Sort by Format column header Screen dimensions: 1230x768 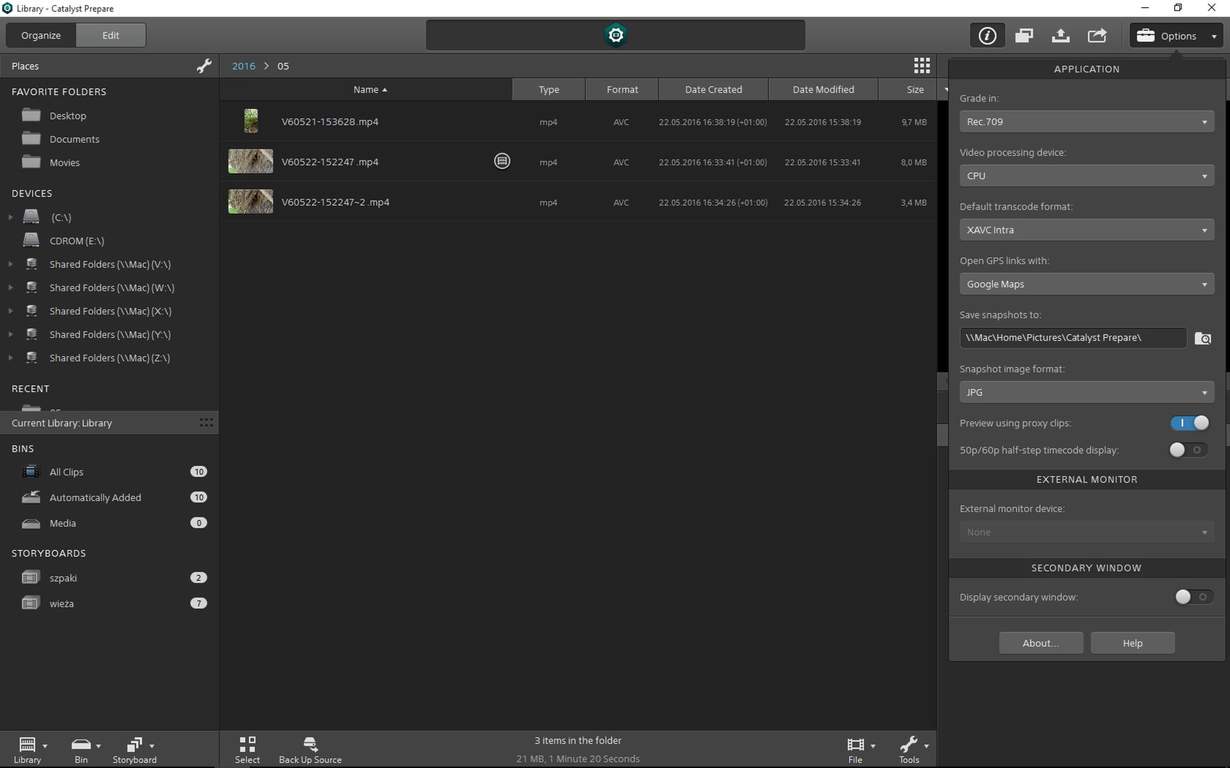click(x=622, y=89)
